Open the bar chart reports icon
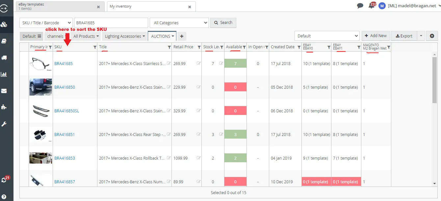 click(4, 74)
